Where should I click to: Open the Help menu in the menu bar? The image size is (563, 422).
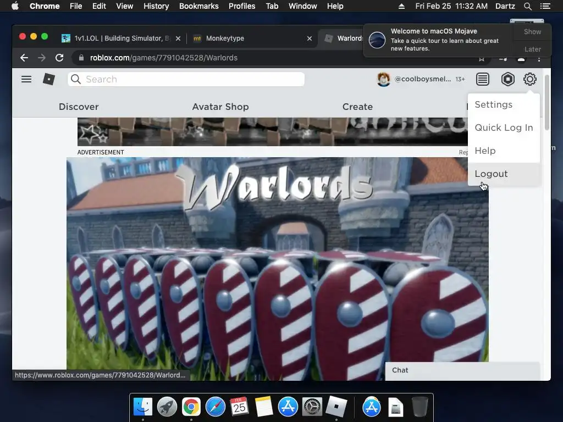click(x=335, y=6)
